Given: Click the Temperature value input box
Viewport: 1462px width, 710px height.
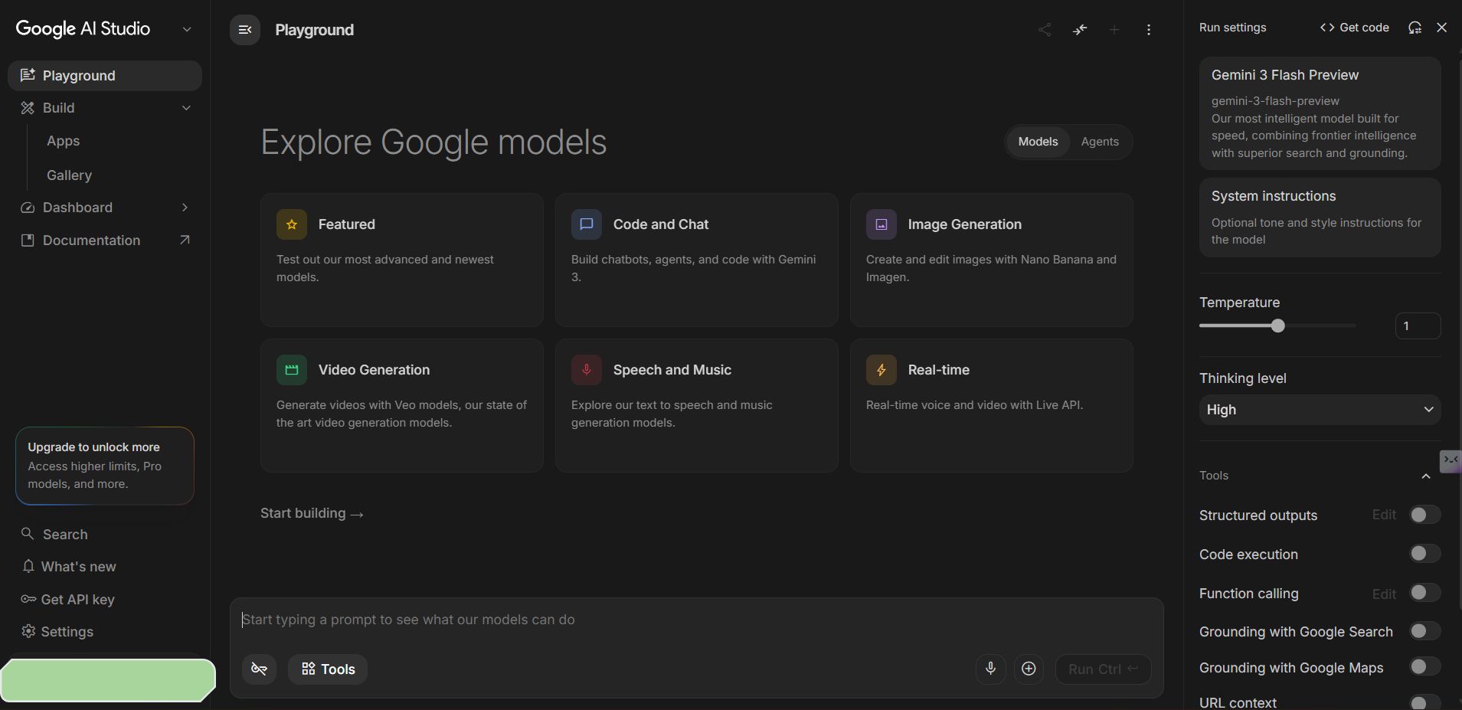Looking at the screenshot, I should [x=1418, y=326].
